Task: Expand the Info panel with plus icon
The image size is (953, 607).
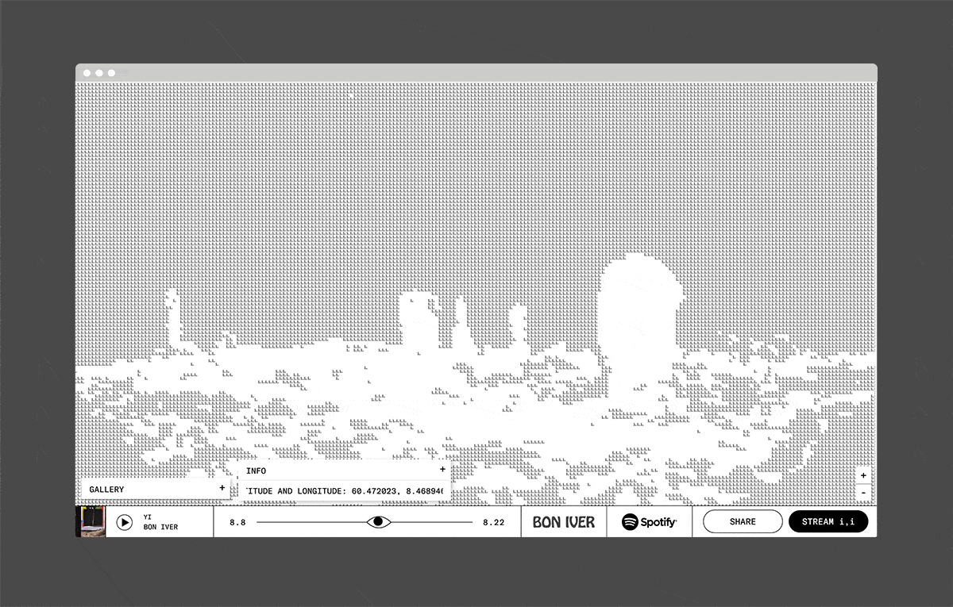Action: point(442,470)
